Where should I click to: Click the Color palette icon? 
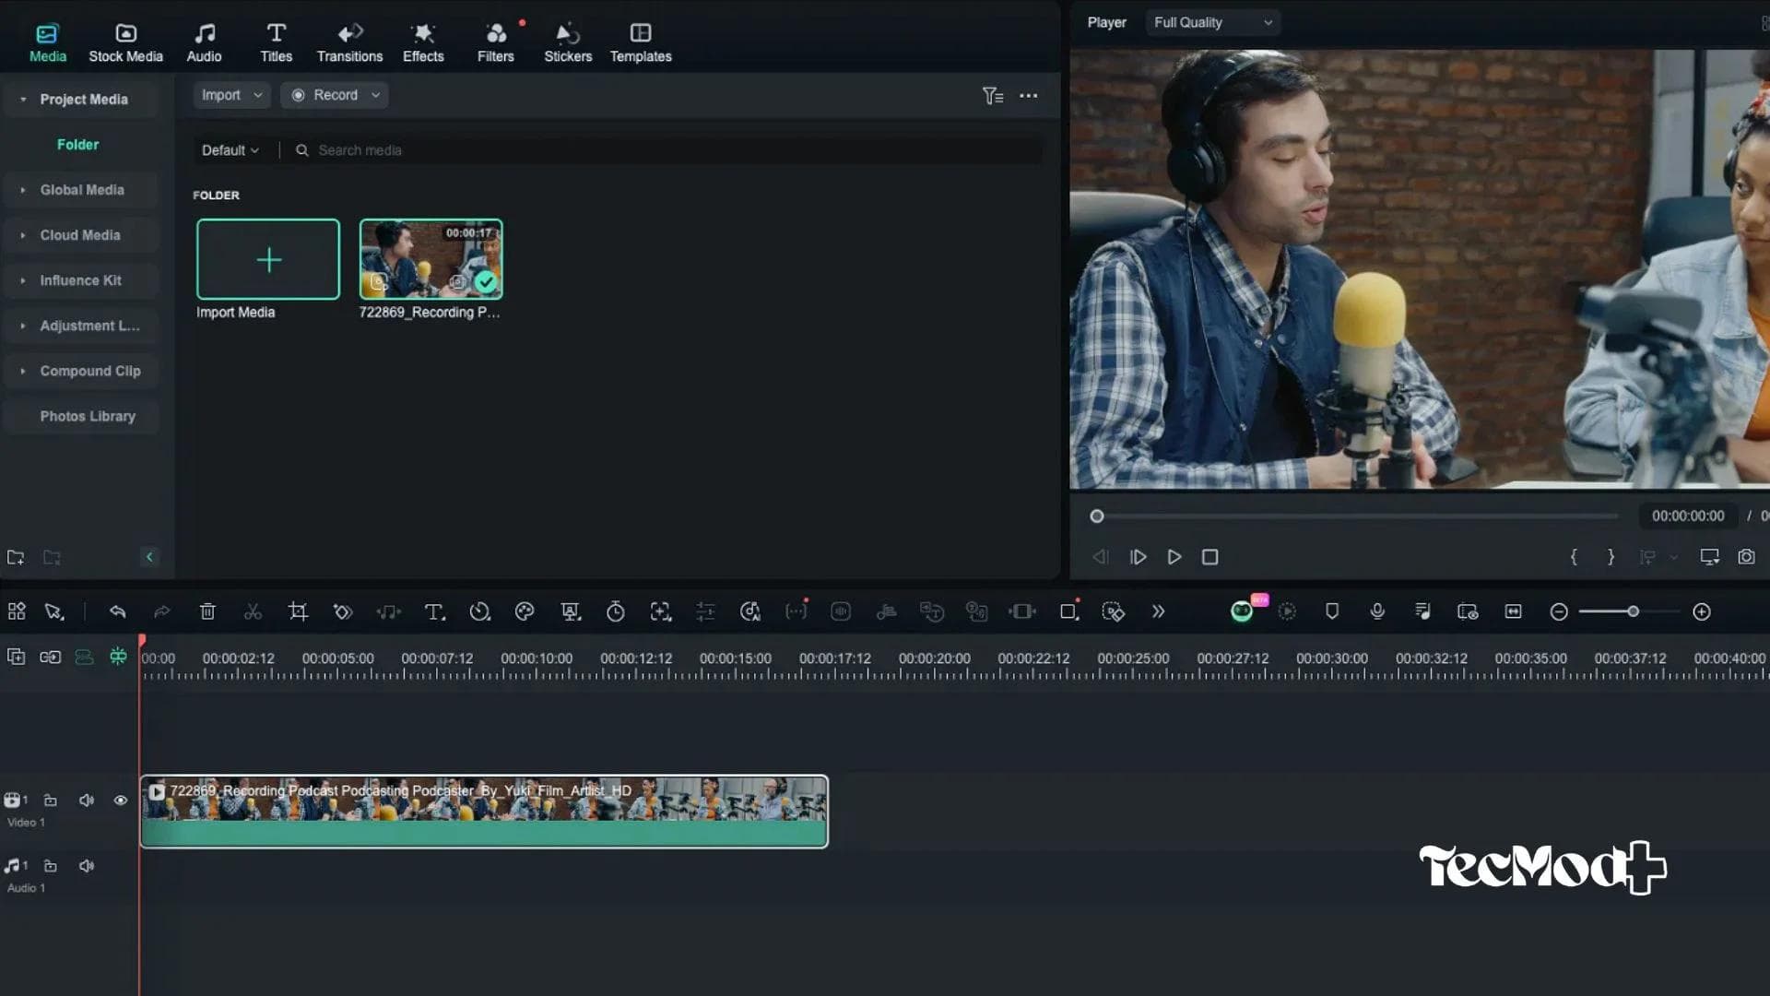click(x=525, y=611)
